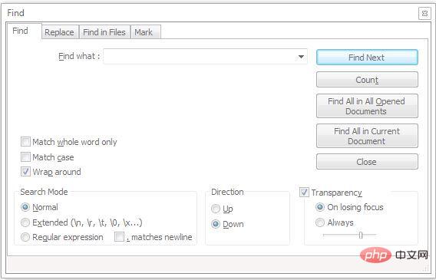Click Find All in All Opened Documents

pos(367,106)
